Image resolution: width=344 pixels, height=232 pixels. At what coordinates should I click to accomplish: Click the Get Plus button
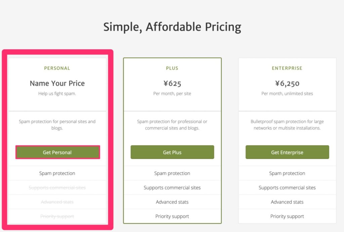coord(172,152)
